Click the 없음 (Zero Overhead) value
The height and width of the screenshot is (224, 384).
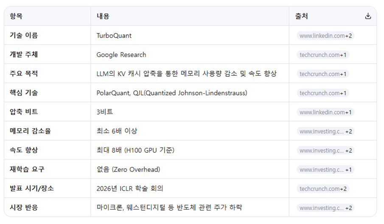(x=128, y=169)
